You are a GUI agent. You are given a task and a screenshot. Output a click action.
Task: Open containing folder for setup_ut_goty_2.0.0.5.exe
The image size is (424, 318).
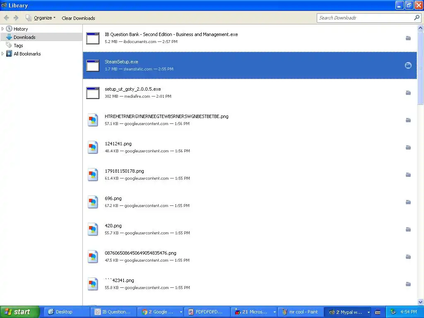point(408,93)
